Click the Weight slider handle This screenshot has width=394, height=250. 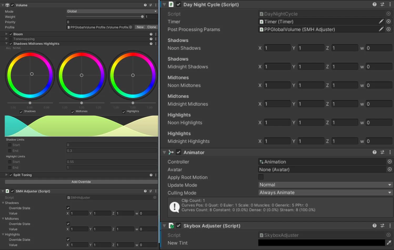[142, 17]
